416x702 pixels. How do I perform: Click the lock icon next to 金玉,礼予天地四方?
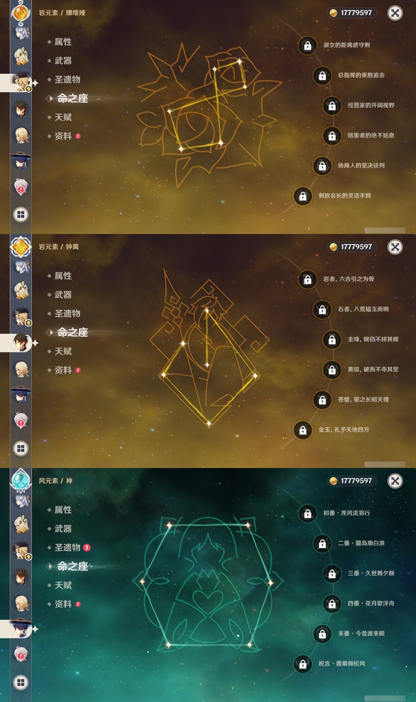click(x=303, y=430)
